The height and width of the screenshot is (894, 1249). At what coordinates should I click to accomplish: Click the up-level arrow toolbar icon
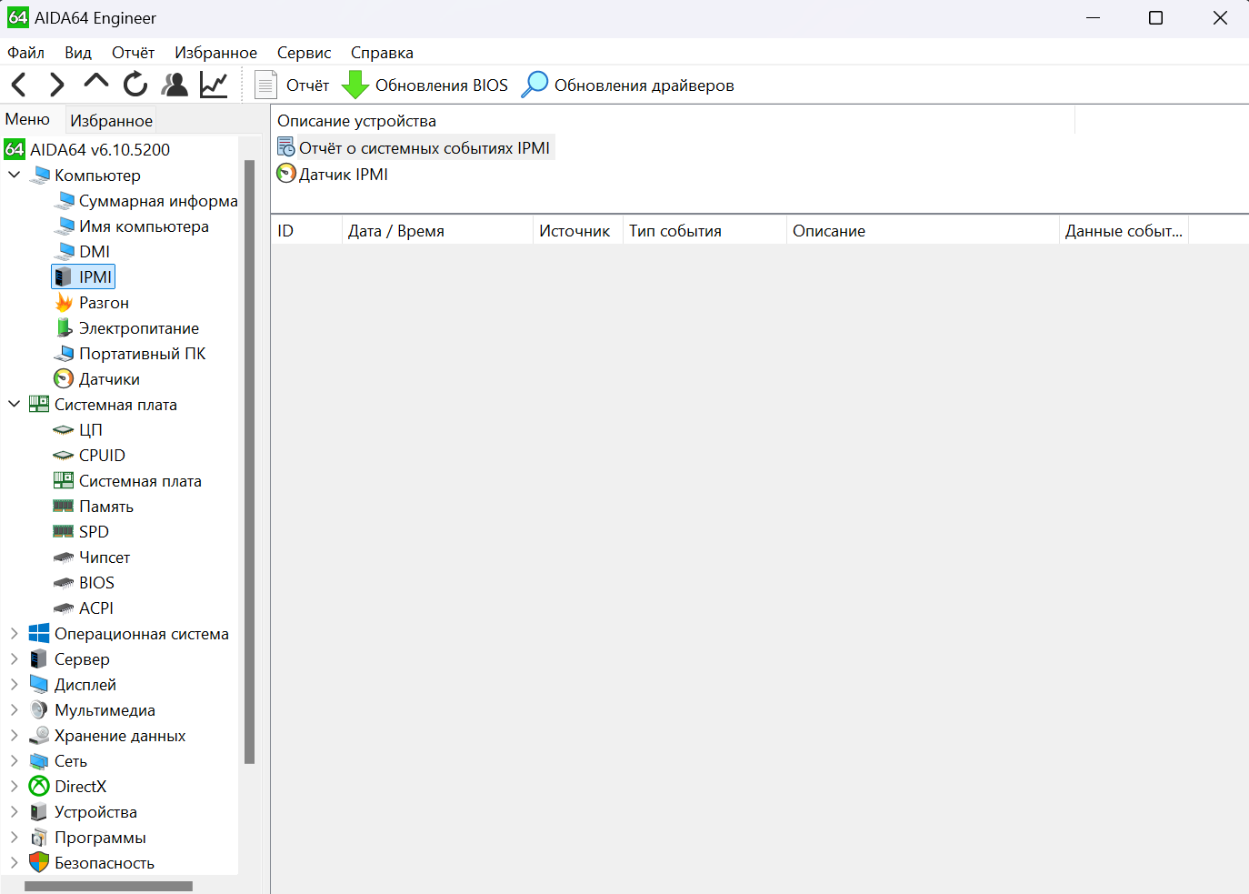pyautogui.click(x=95, y=83)
